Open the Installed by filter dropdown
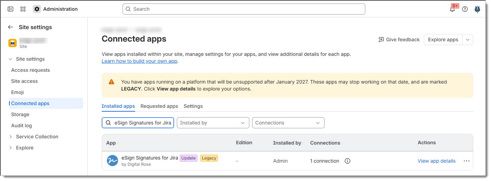Screen dimensions: 491x181 point(213,123)
